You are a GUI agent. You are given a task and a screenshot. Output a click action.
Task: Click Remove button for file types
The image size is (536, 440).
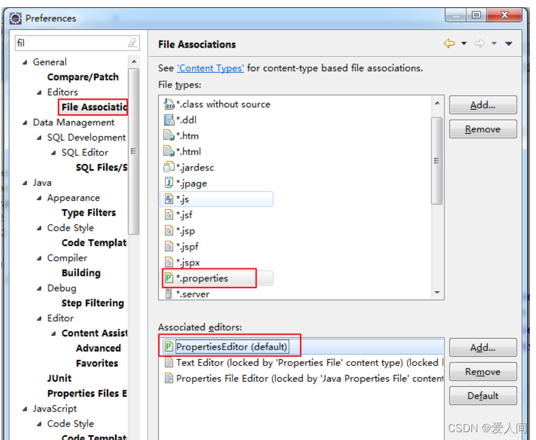(x=483, y=129)
